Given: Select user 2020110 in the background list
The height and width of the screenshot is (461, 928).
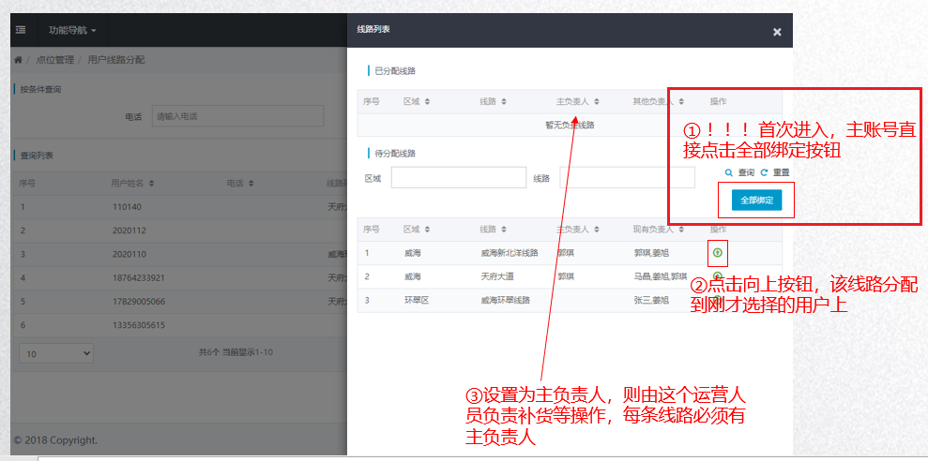Looking at the screenshot, I should click(129, 254).
